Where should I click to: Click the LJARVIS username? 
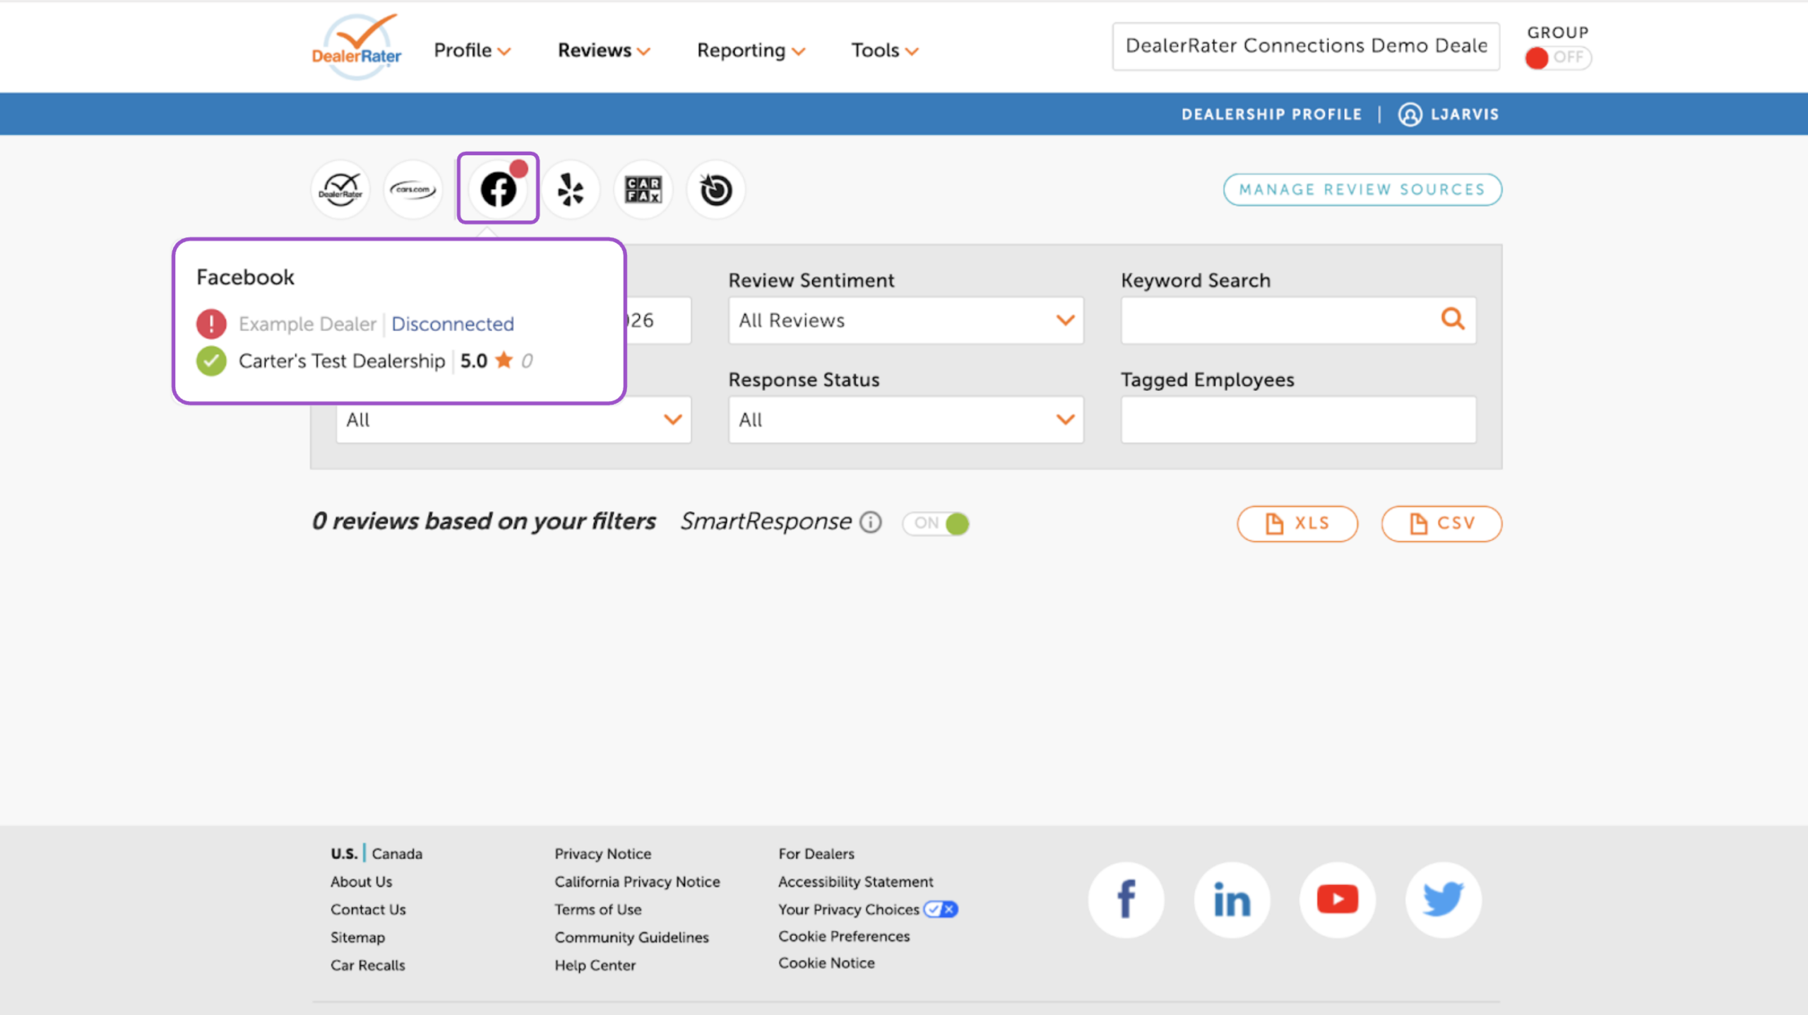point(1465,114)
